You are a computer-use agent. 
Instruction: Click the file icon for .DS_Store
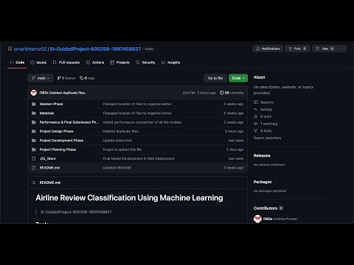(x=34, y=158)
